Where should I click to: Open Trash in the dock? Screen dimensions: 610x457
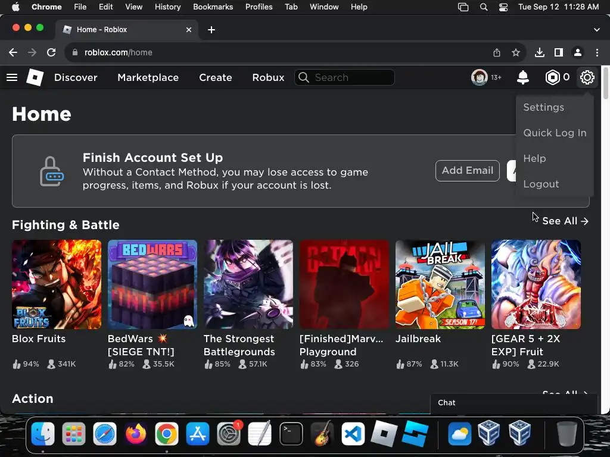[x=567, y=434]
